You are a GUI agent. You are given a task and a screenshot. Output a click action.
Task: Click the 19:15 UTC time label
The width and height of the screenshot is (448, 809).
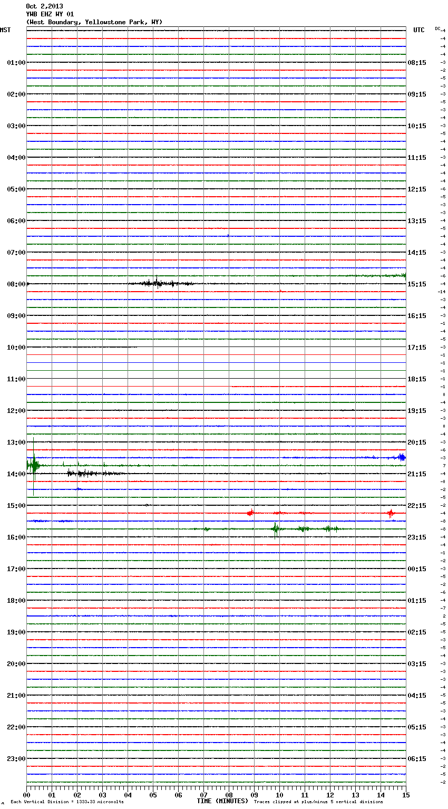coord(417,411)
